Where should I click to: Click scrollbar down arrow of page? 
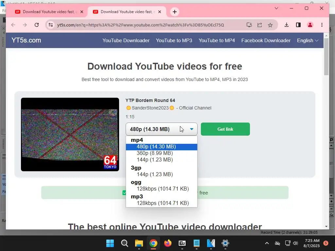(326, 227)
